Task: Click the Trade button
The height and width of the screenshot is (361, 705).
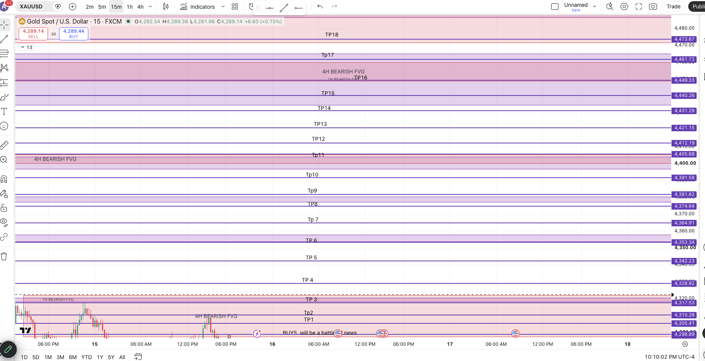Action: 673,6
